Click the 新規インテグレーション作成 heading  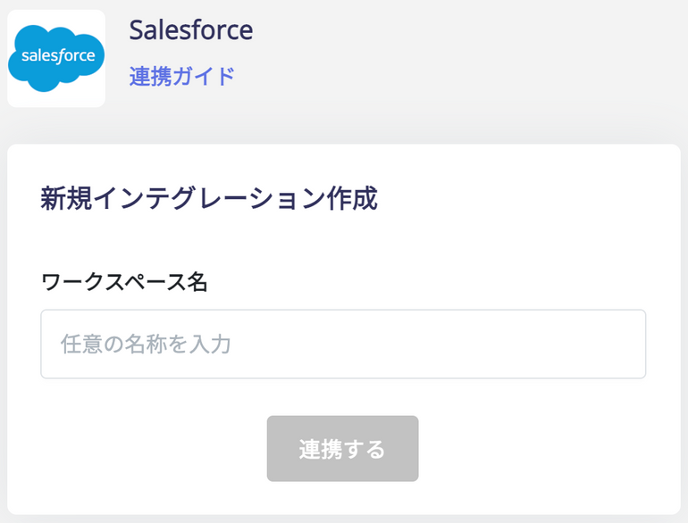point(209,198)
